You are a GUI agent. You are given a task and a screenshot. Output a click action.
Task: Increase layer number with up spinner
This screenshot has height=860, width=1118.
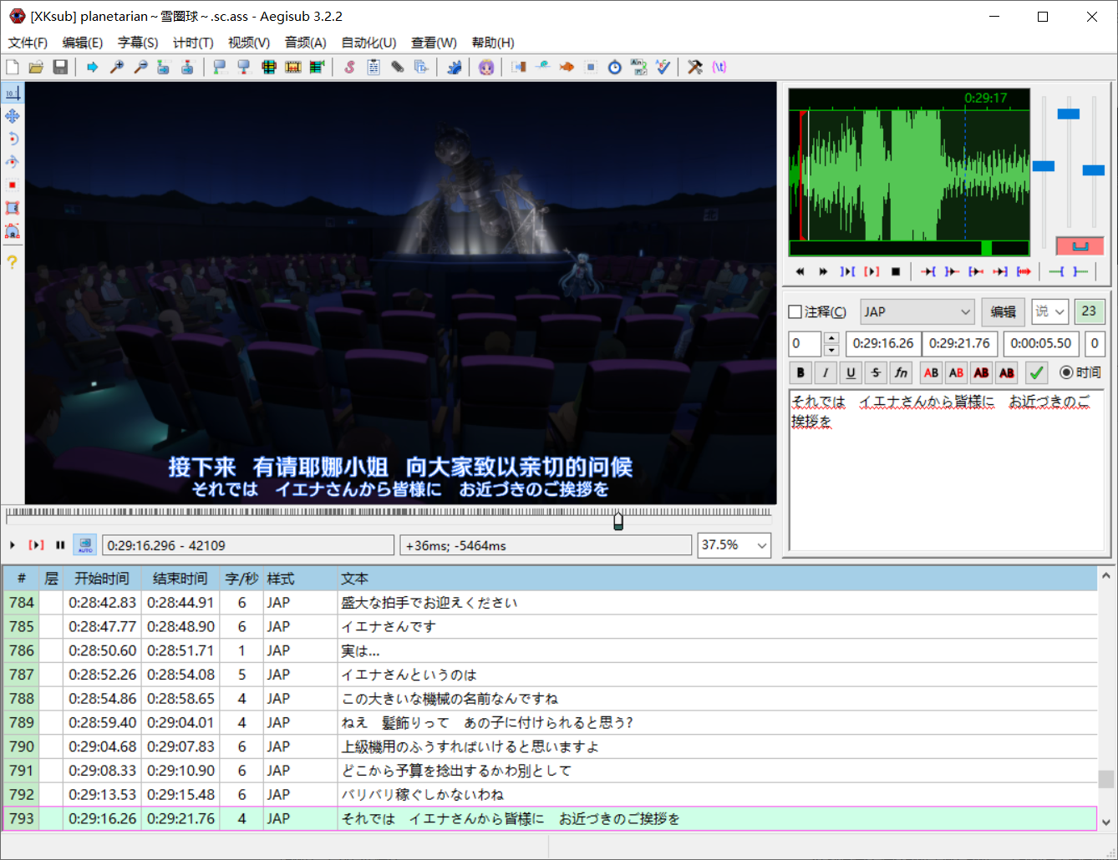(x=831, y=338)
